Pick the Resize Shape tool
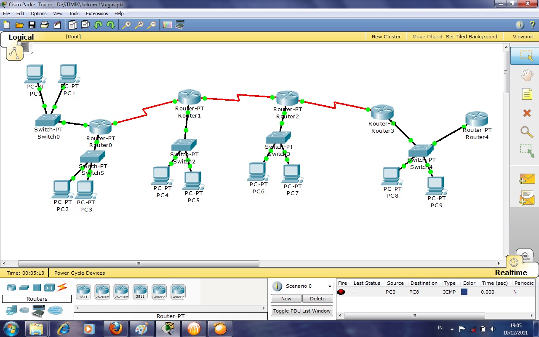 (527, 151)
